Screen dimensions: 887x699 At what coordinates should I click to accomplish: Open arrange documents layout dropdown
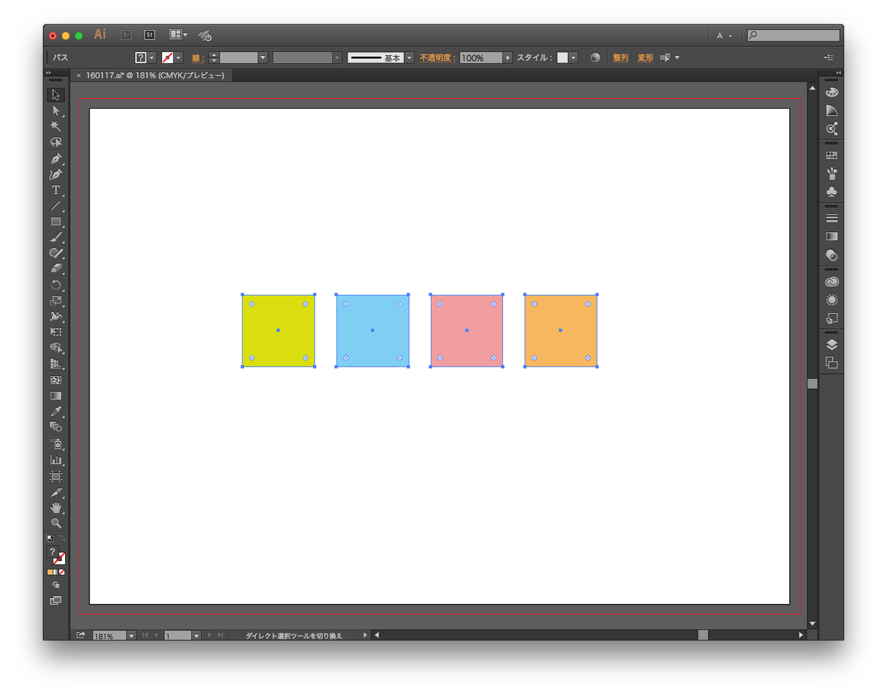(179, 35)
